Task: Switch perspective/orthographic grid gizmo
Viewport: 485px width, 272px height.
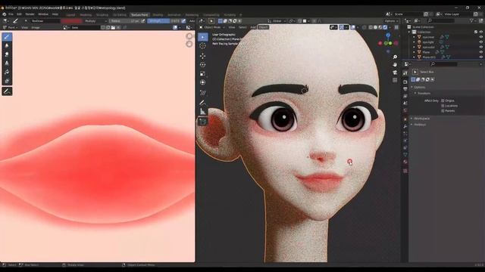Action: pos(395,80)
